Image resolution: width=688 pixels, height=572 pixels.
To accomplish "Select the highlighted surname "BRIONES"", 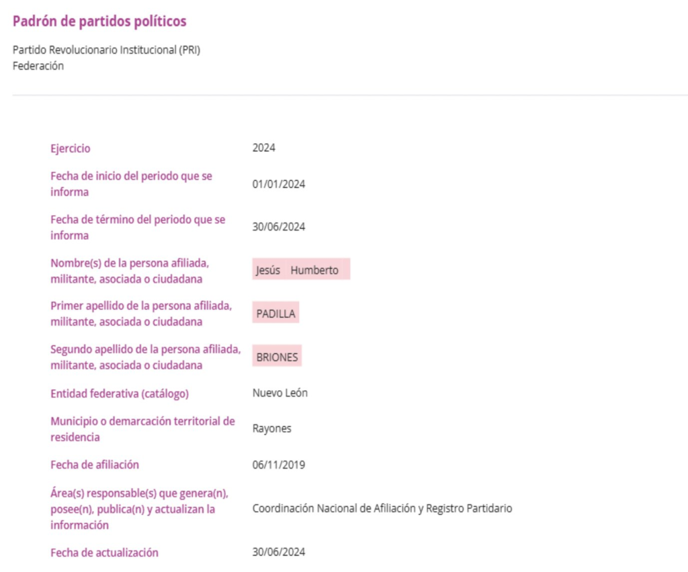I will (x=277, y=357).
